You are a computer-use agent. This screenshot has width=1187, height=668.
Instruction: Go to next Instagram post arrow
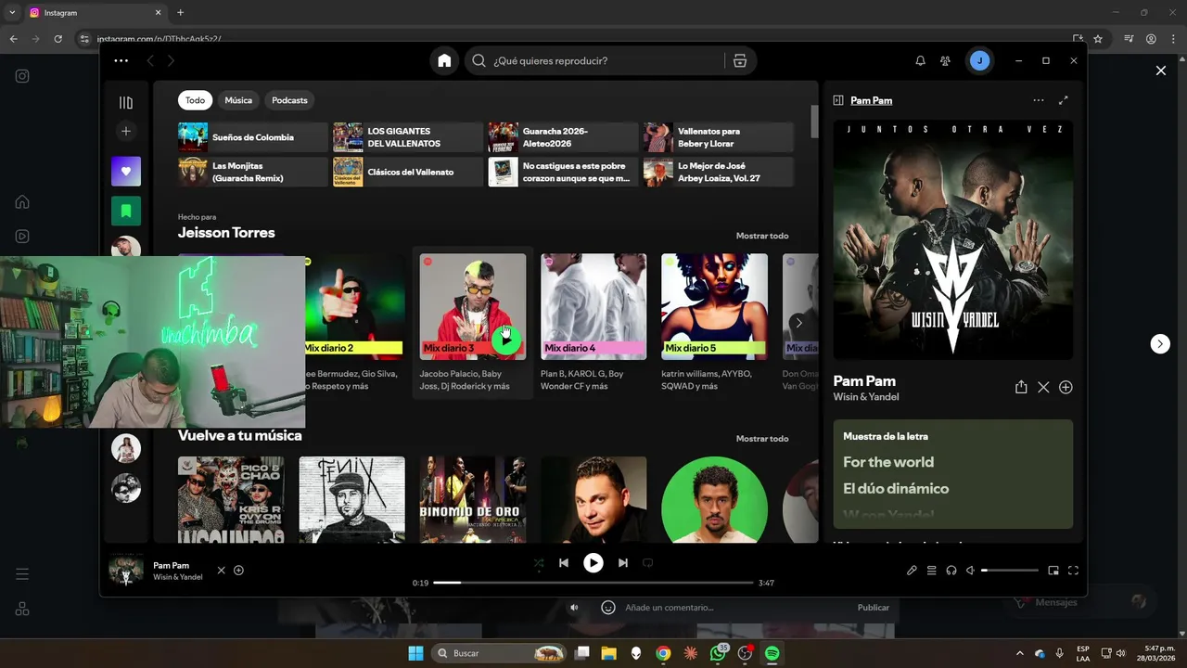pos(1160,343)
